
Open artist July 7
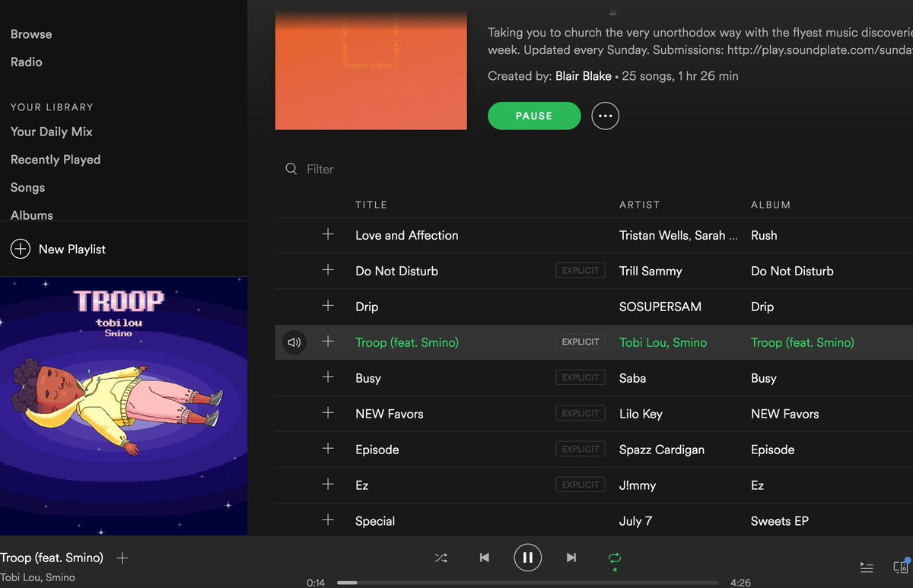[635, 521]
